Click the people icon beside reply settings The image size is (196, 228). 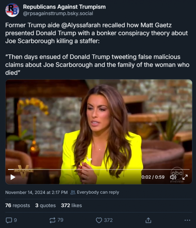click(73, 192)
